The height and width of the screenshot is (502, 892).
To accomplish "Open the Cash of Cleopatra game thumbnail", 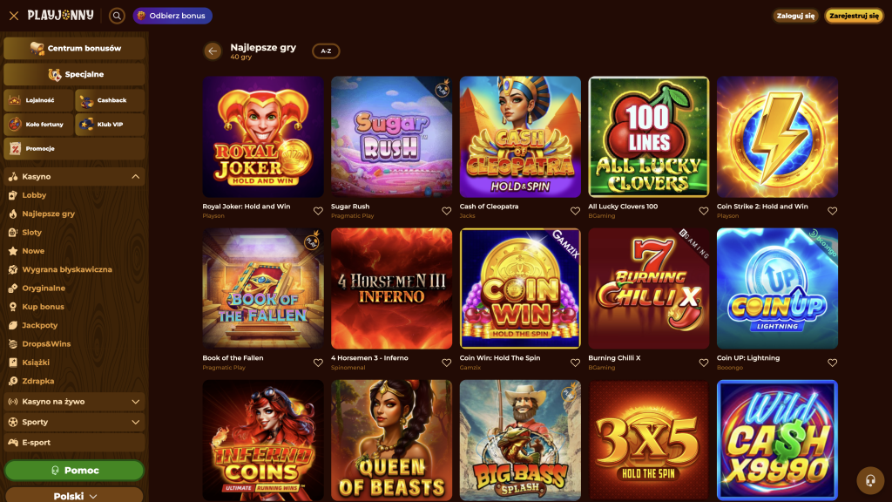I will pos(520,137).
